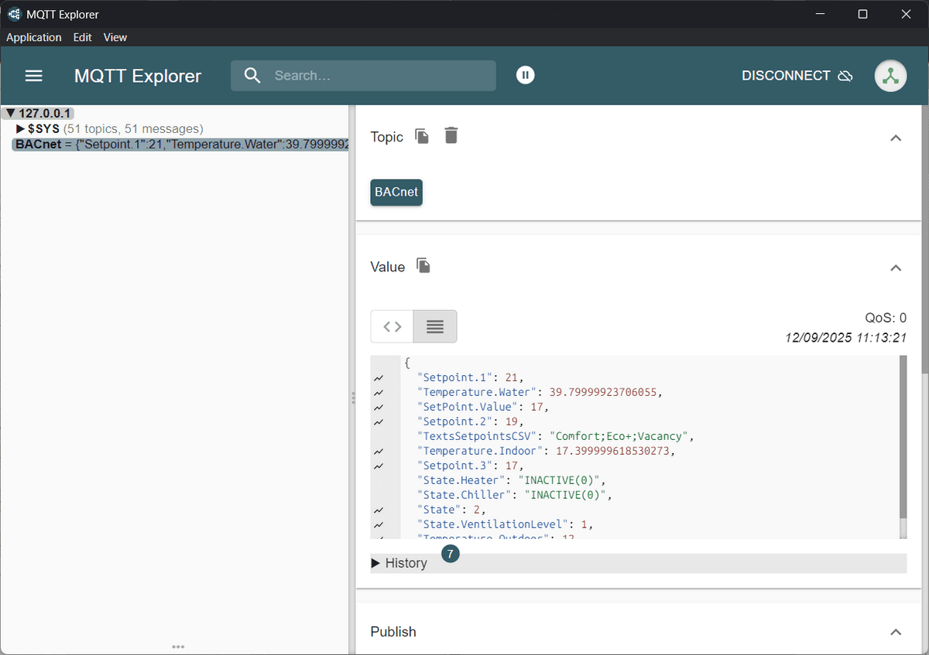This screenshot has width=929, height=655.
Task: Open chart for Temperature.Indoor value
Action: click(379, 452)
